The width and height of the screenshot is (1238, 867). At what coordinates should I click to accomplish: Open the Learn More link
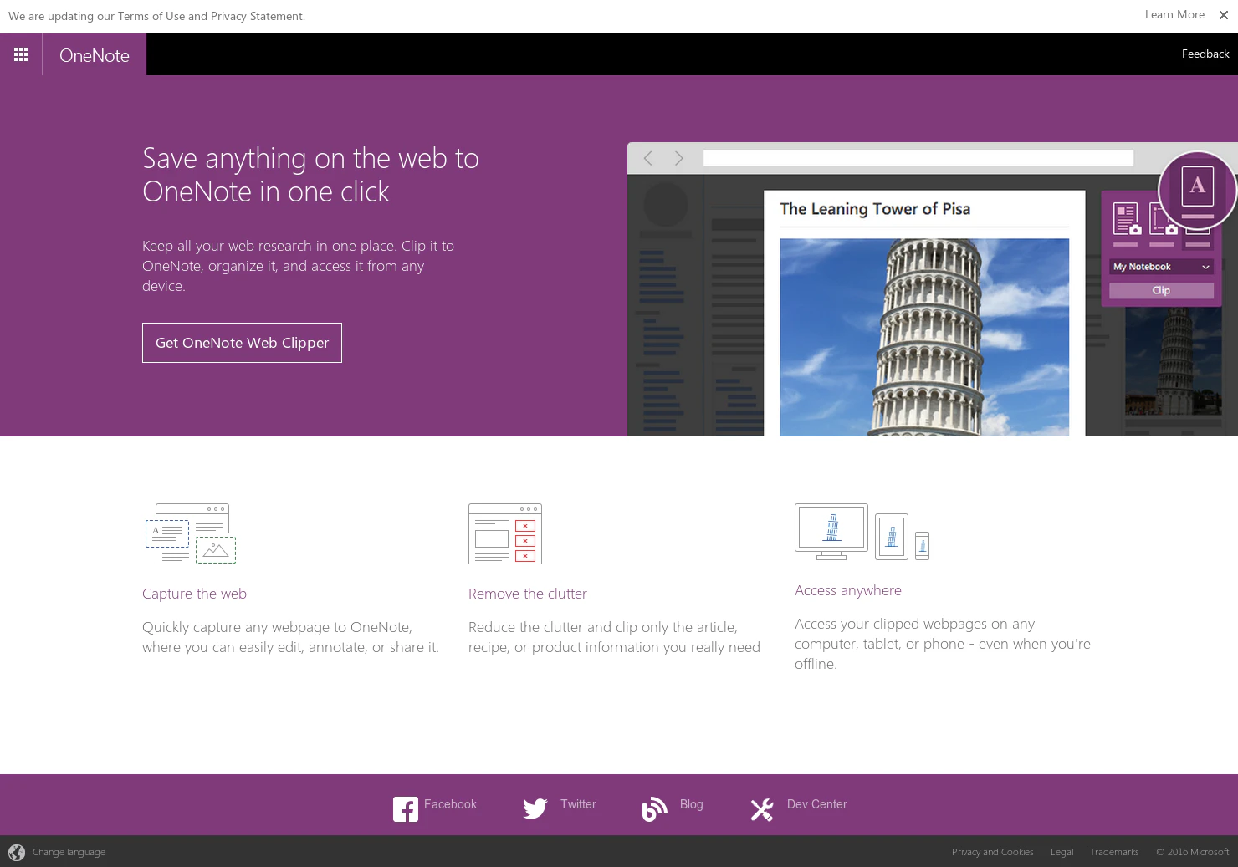(1174, 14)
